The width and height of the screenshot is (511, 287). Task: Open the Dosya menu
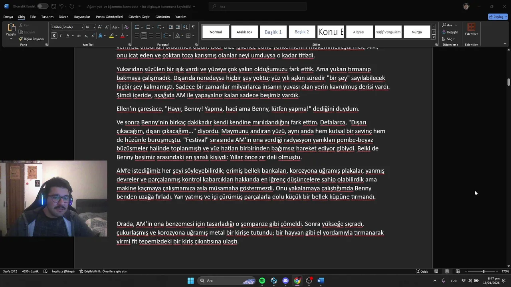[8, 17]
